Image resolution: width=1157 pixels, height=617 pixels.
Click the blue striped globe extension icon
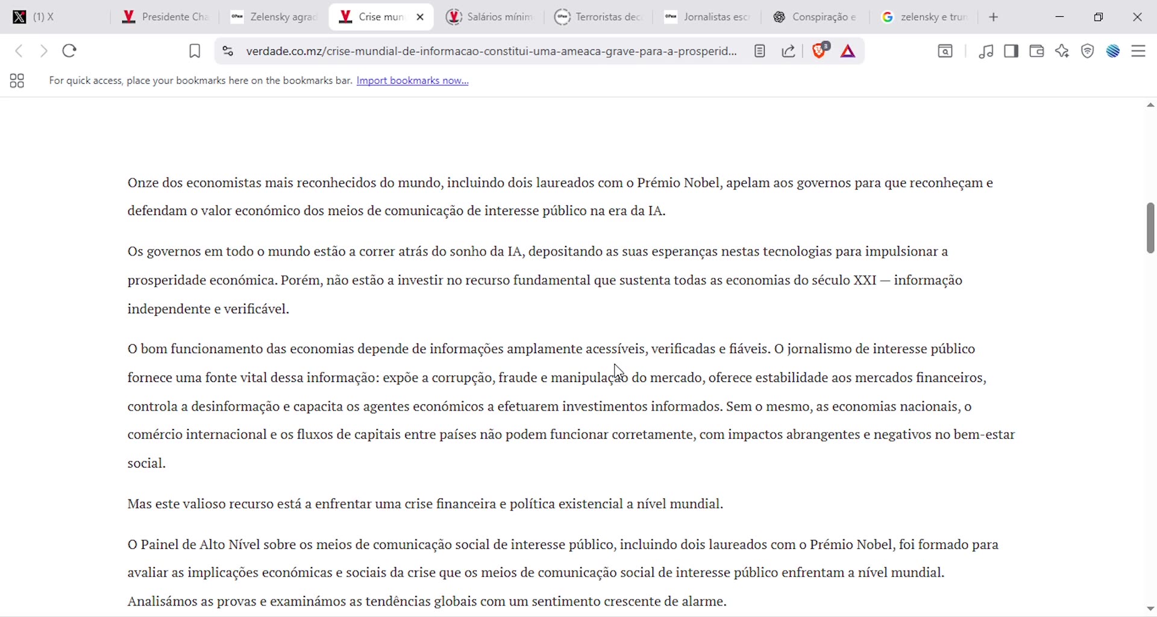(x=1113, y=52)
